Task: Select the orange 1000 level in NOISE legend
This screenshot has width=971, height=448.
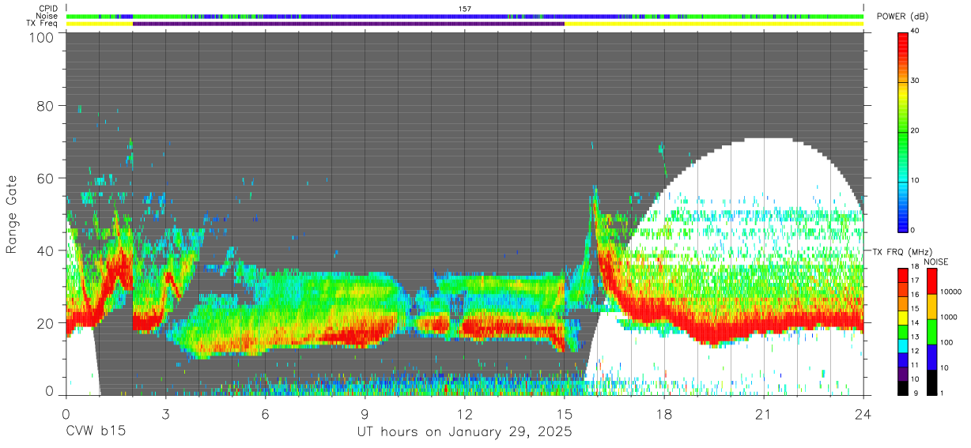Action: (932, 307)
